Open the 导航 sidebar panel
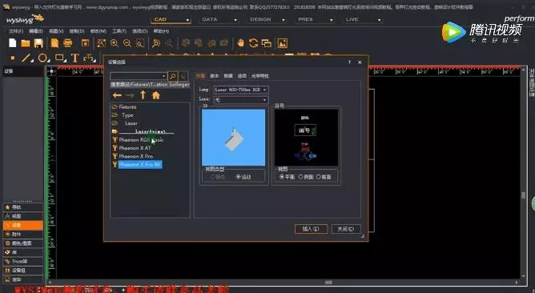This screenshot has height=293, width=535. point(23,207)
